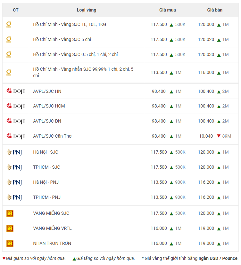Image resolution: width=241 pixels, height=265 pixels.
Task: Click the 'VÀNG MIẾNG VRTL' label
Action: (52, 228)
